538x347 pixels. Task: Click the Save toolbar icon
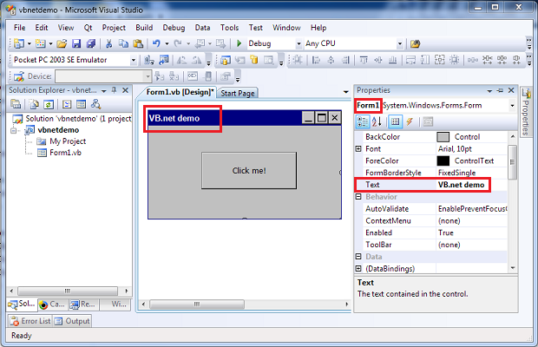coord(76,43)
